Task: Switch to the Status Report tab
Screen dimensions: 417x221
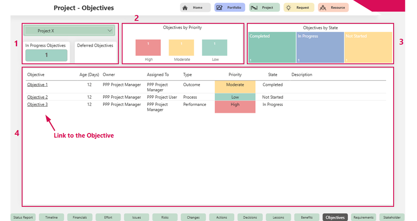Action: [23, 217]
